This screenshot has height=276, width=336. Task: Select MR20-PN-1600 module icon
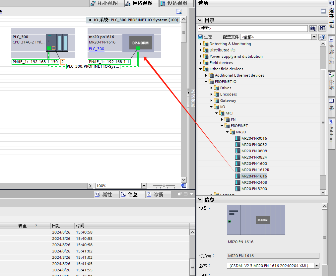click(x=237, y=164)
